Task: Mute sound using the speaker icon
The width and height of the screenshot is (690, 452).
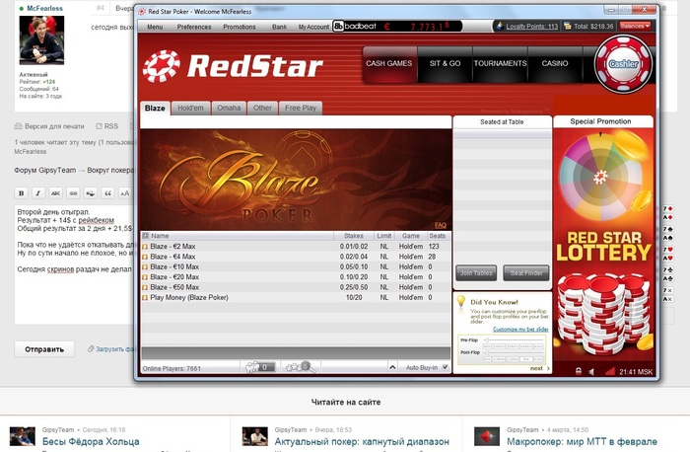Action: click(591, 372)
